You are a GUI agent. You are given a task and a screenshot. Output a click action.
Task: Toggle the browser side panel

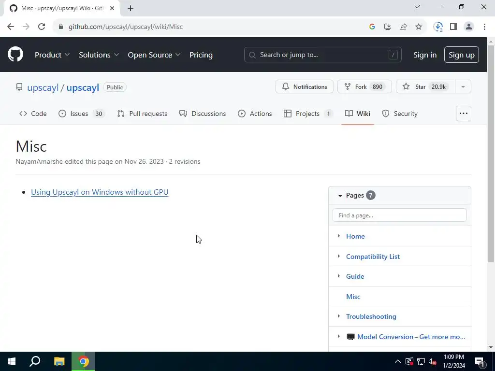pyautogui.click(x=453, y=27)
